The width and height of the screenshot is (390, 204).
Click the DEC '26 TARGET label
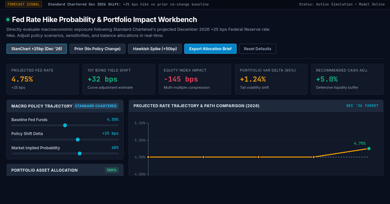point(362,106)
